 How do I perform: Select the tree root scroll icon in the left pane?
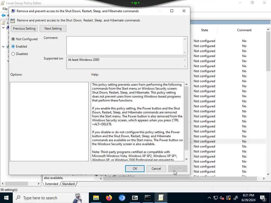(x=3, y=23)
